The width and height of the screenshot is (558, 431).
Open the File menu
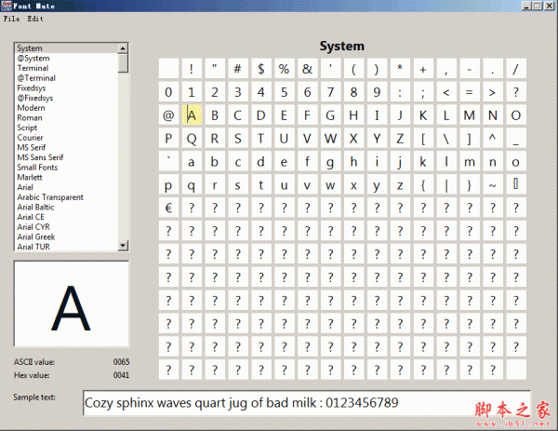(12, 19)
